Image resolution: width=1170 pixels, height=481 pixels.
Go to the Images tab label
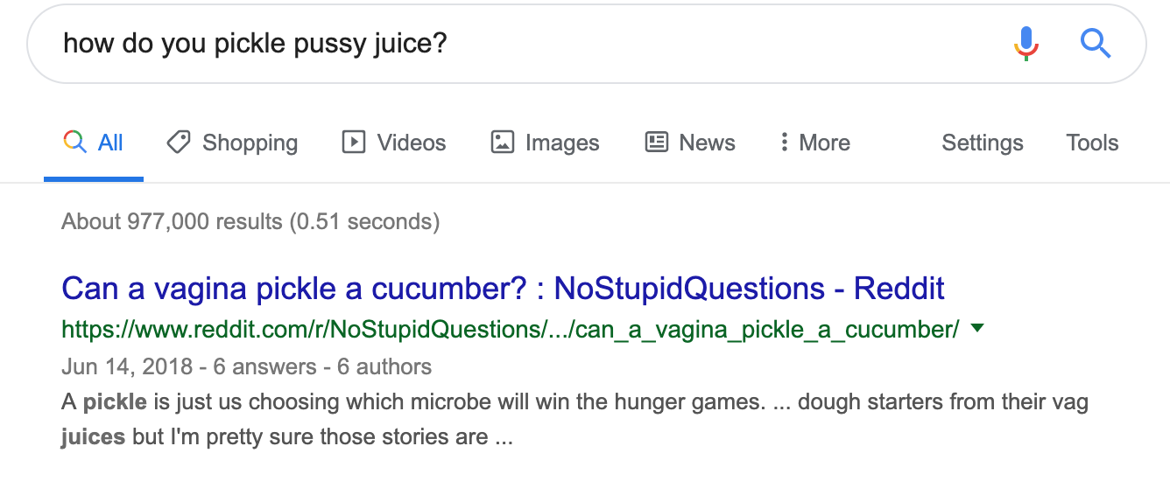[562, 143]
